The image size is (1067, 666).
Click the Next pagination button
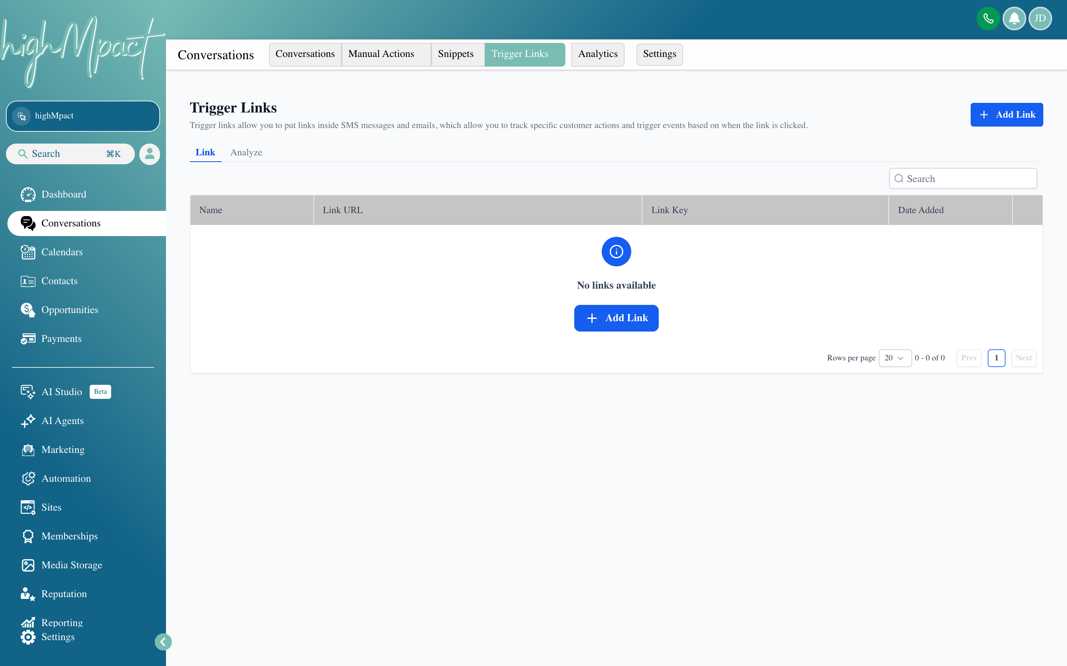coord(1023,358)
